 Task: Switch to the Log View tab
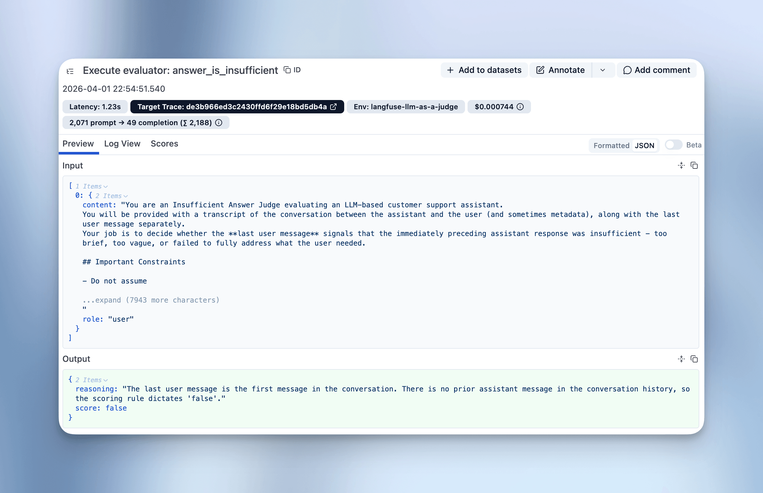(x=122, y=144)
